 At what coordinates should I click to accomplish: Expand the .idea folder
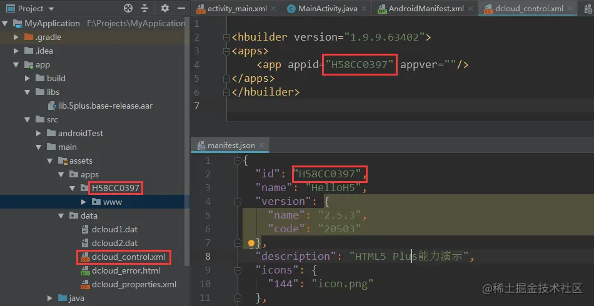coord(16,51)
